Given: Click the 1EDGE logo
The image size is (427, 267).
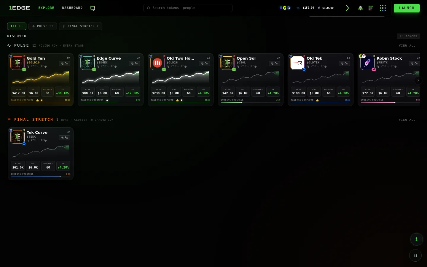Looking at the screenshot, I should 20,8.
